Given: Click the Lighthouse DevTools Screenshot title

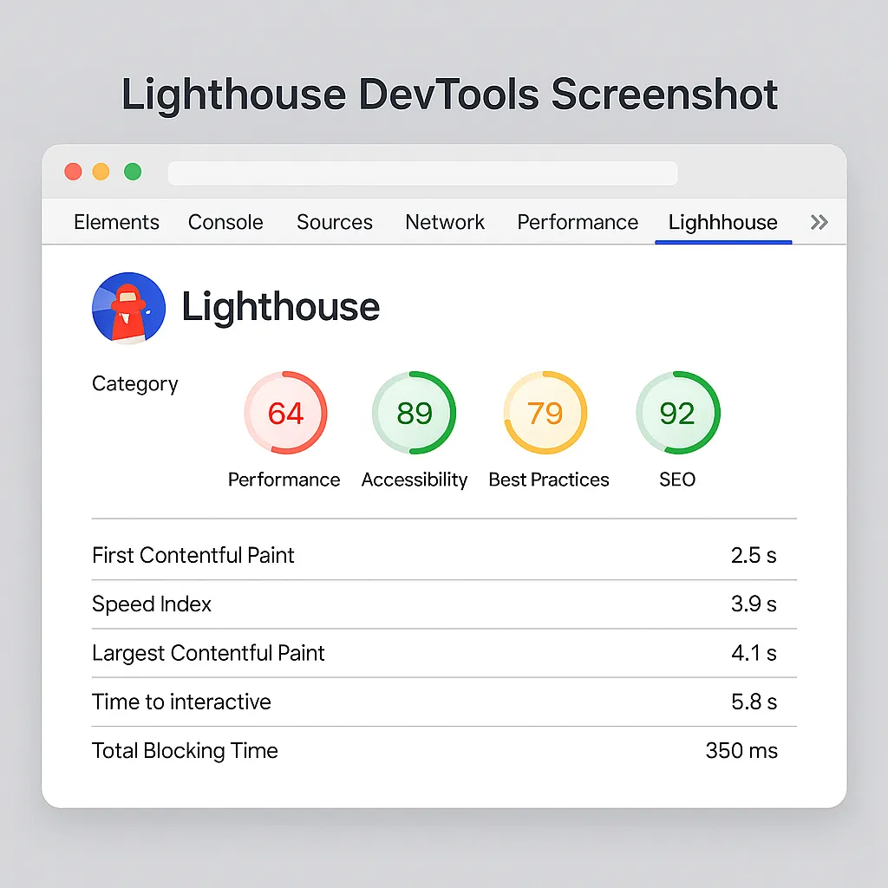Looking at the screenshot, I should click(x=450, y=95).
